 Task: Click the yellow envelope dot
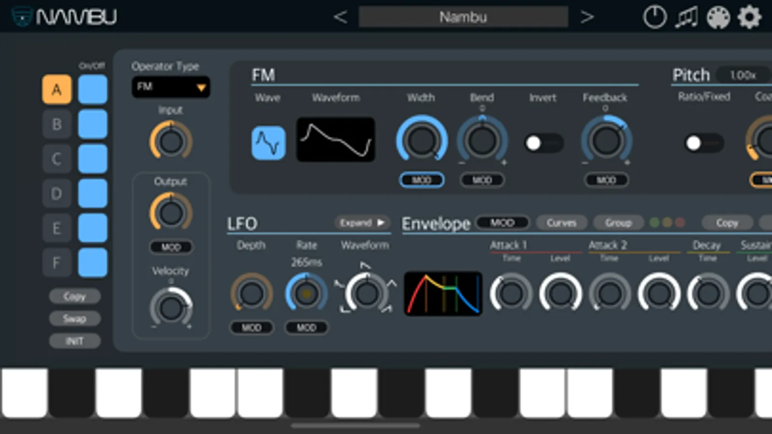pos(667,222)
